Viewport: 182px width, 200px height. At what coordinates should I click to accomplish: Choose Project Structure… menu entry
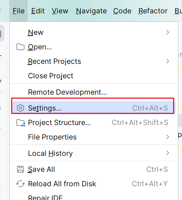[94, 123]
